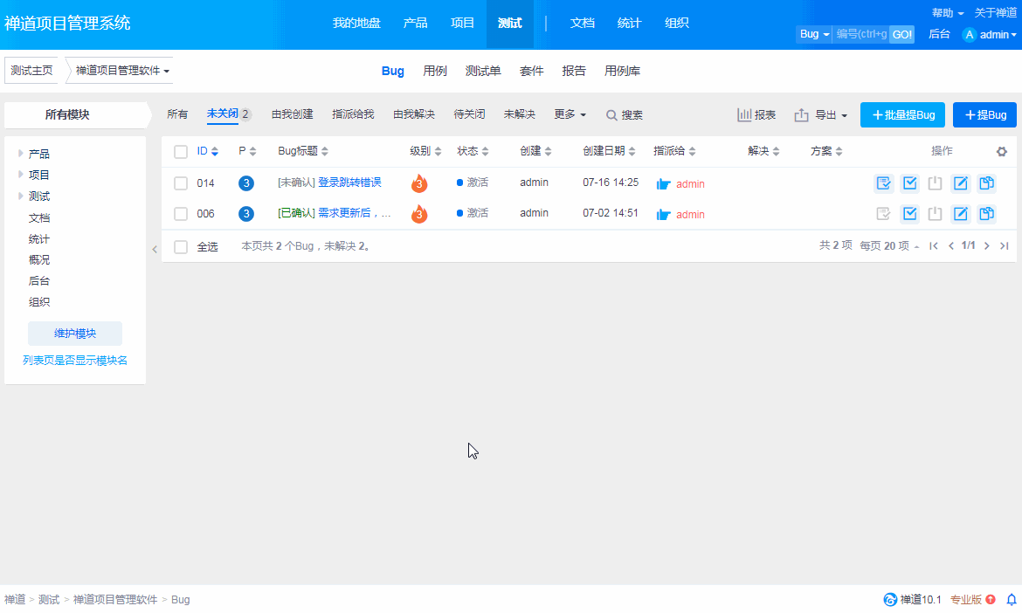Expand the 产品 module tree node

(x=20, y=154)
